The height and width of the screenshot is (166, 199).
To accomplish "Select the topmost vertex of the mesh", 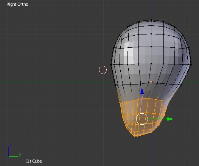I will (151, 20).
